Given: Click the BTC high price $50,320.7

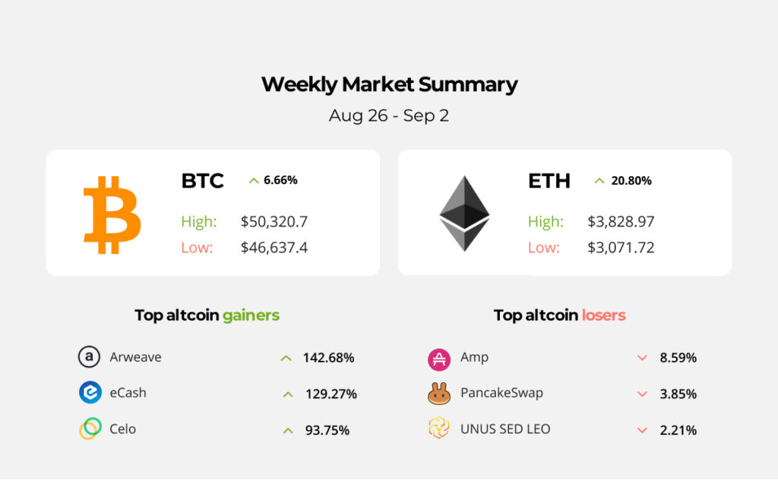Looking at the screenshot, I should tap(274, 222).
